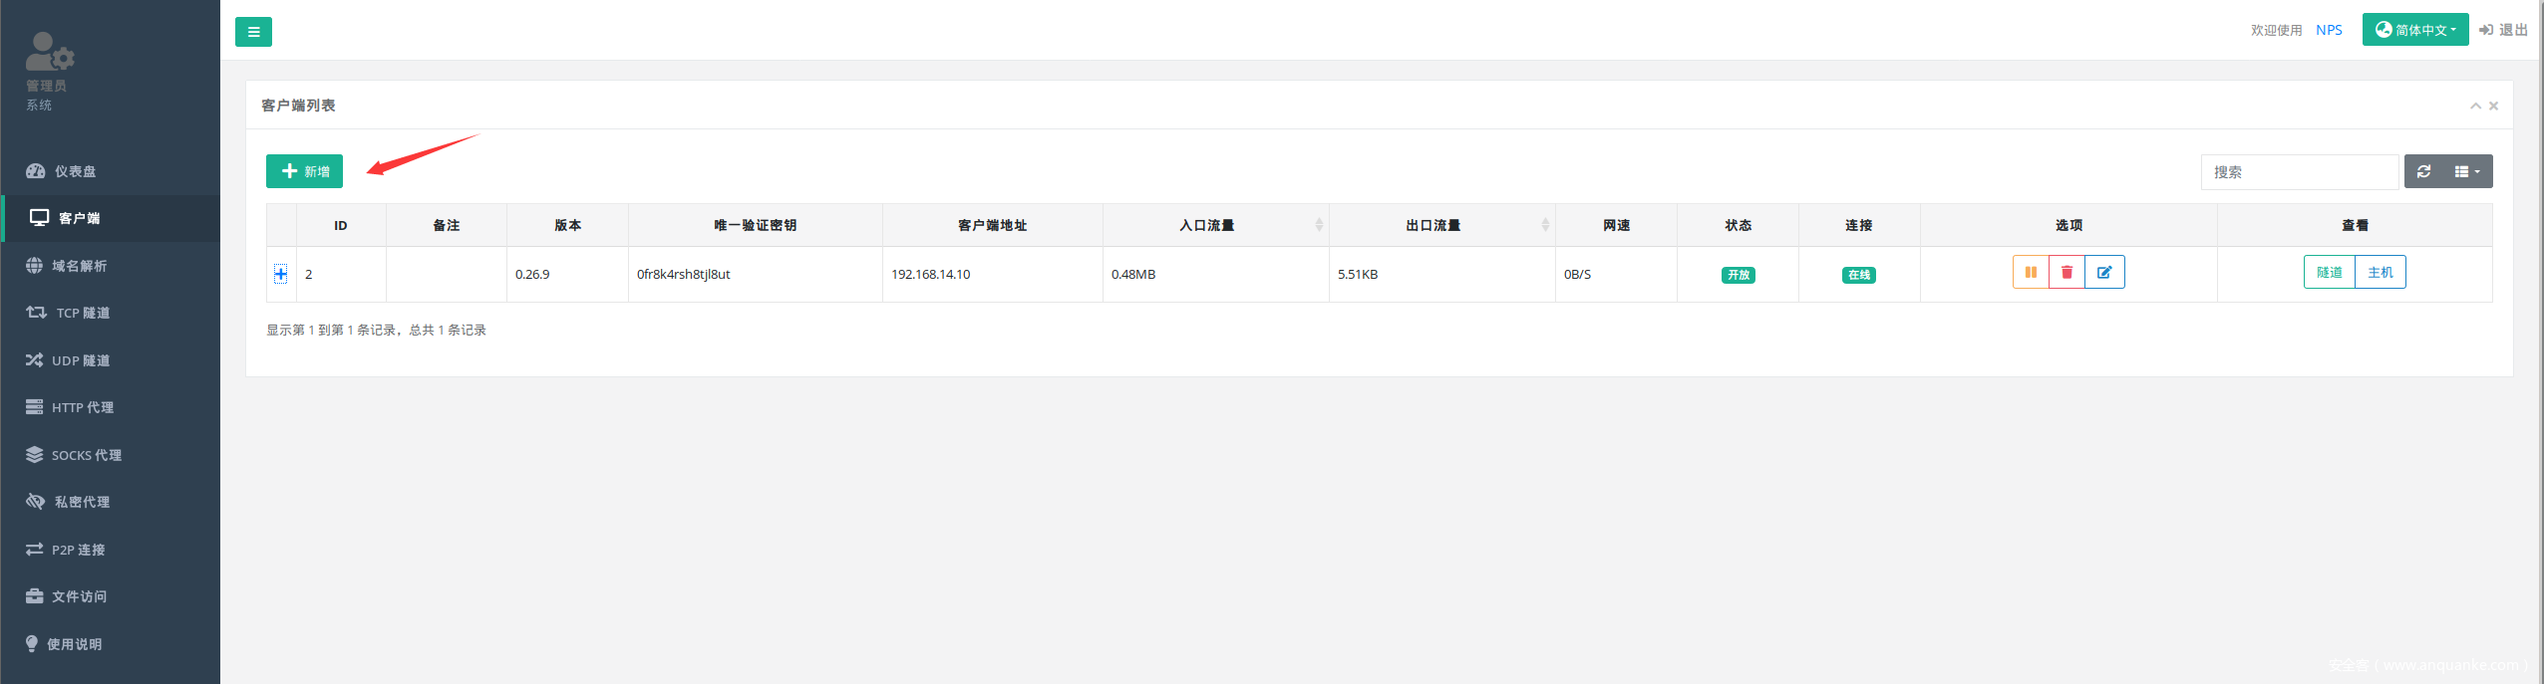Open 域名解析 from the sidebar
Viewport: 2544px width, 684px height.
pyautogui.click(x=79, y=266)
